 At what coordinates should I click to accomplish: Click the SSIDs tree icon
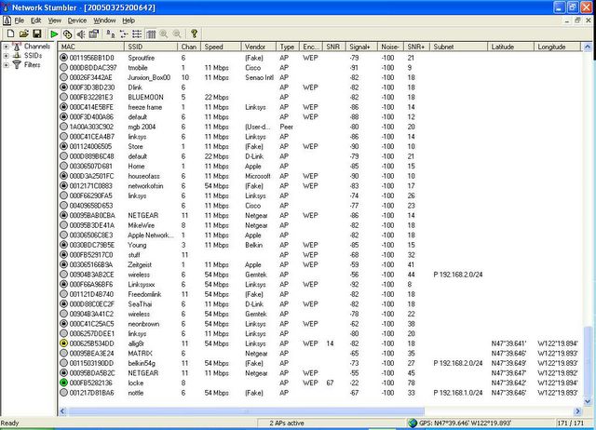[17, 56]
